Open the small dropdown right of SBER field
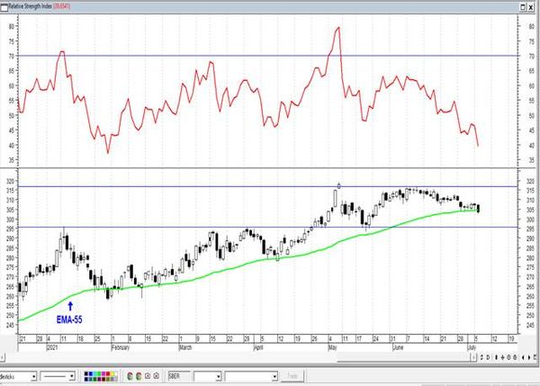The image size is (540, 386). tap(218, 376)
